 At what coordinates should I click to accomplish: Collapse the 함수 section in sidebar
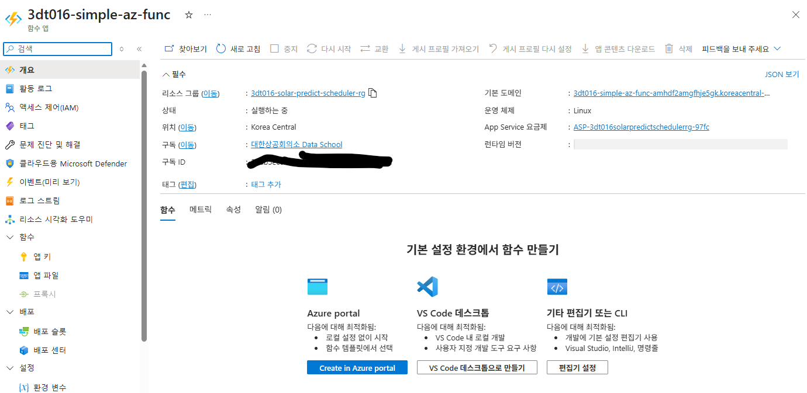10,237
